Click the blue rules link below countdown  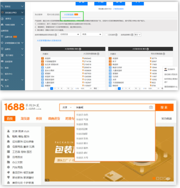coord(118,9)
